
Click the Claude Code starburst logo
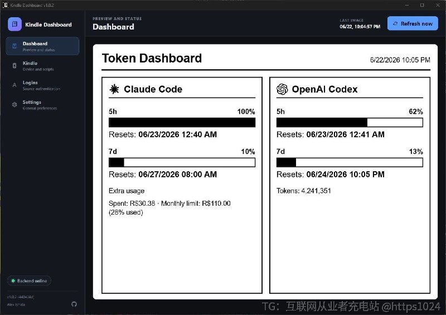[x=114, y=89]
